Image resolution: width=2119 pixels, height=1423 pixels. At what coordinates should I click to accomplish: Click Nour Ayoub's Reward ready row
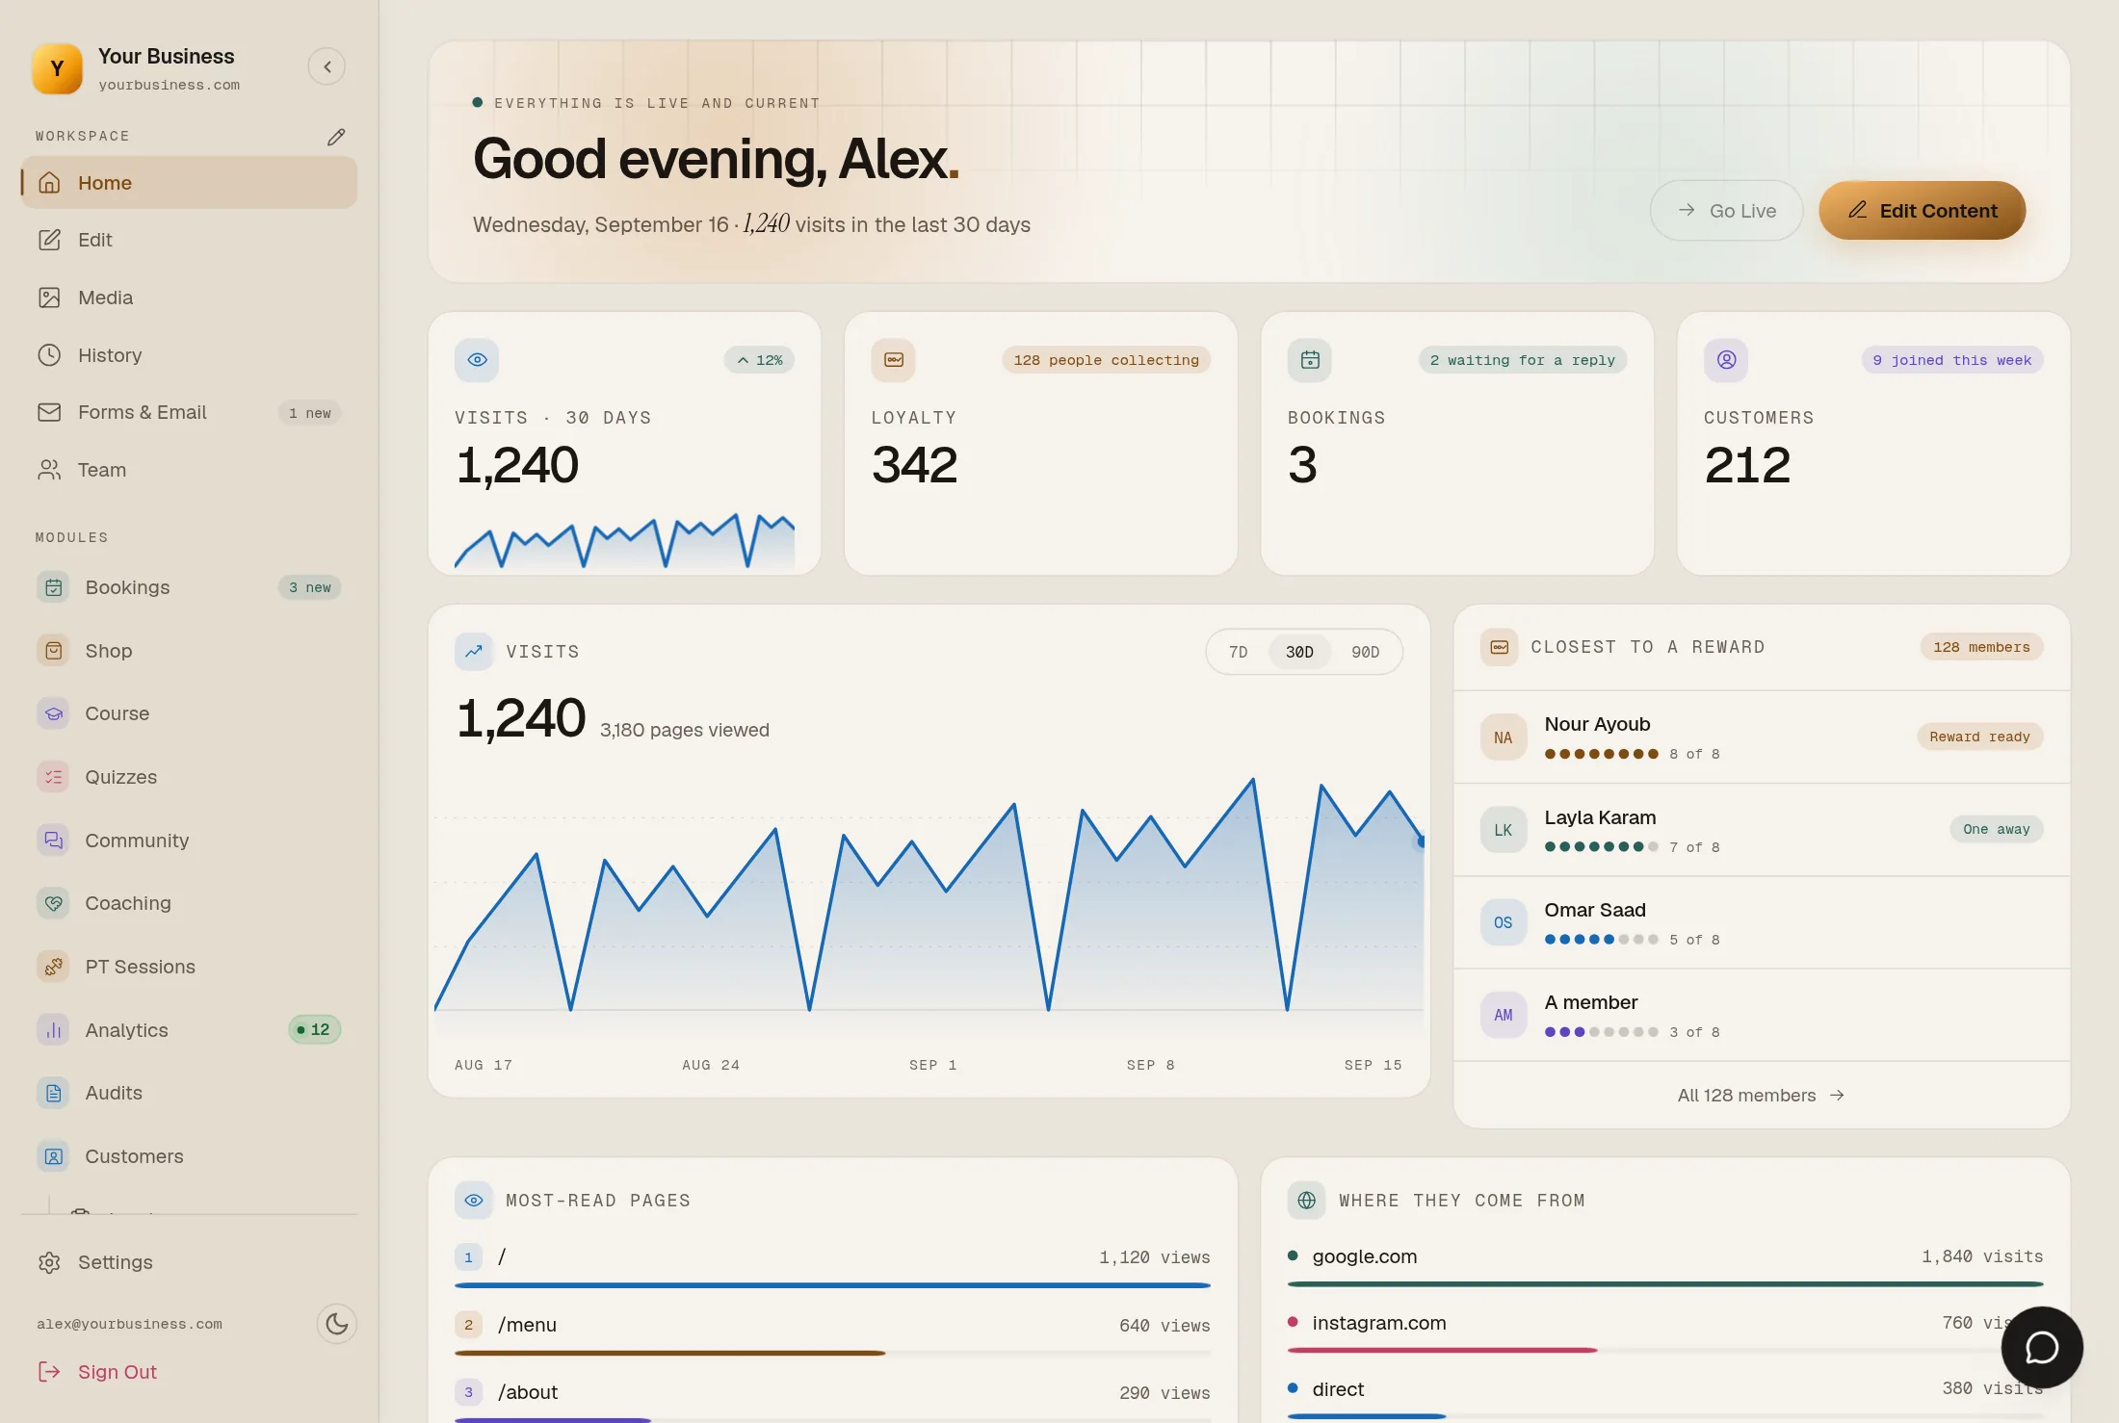(1762, 737)
